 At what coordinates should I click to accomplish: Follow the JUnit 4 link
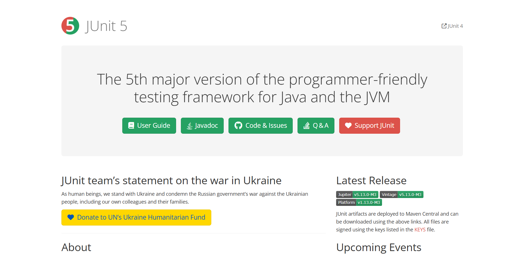point(452,26)
